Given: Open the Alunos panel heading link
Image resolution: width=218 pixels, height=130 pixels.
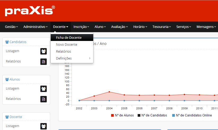Looking at the screenshot, I should coord(15,79).
